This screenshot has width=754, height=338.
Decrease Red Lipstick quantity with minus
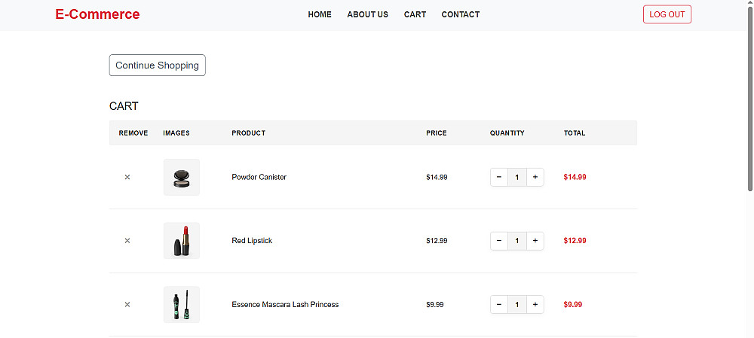[x=499, y=241]
